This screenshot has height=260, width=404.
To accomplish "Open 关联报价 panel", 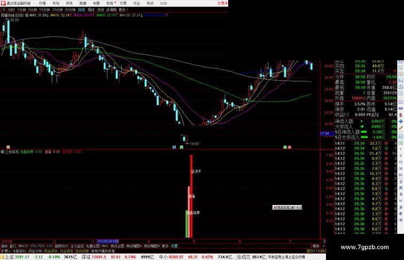I will click(19, 251).
